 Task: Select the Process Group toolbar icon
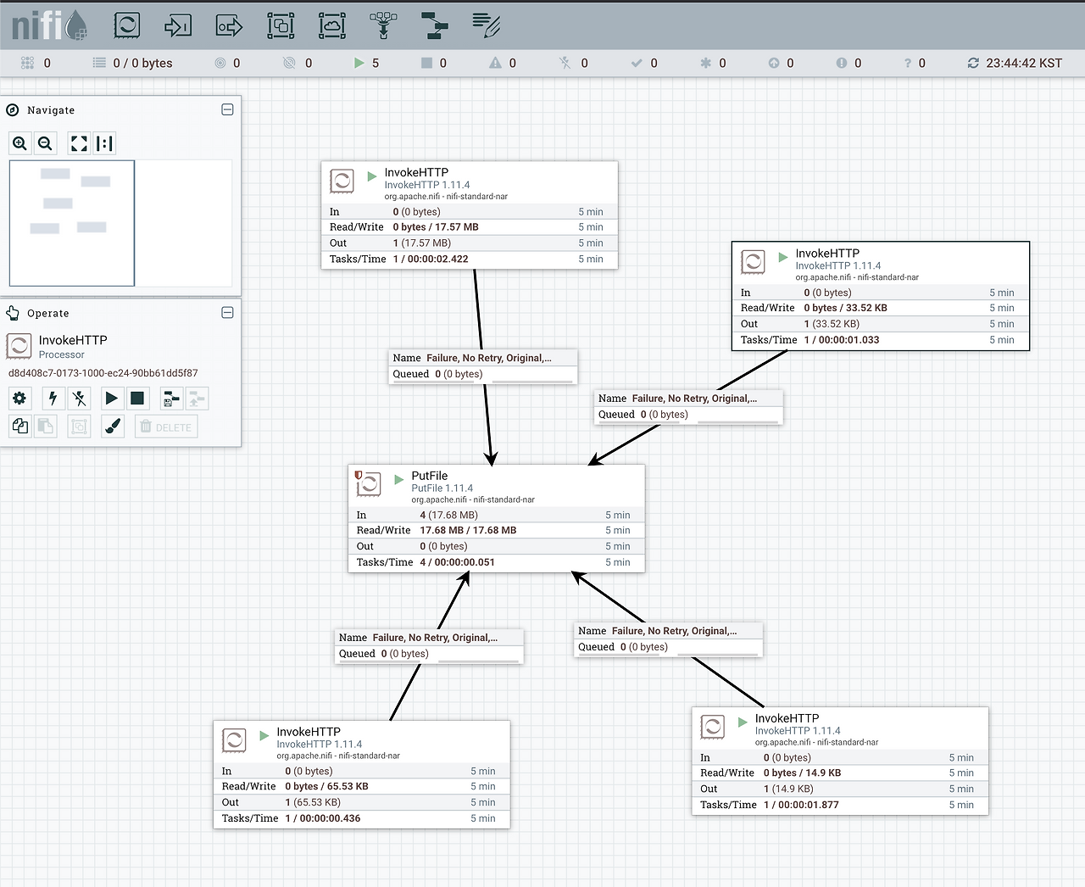(281, 25)
